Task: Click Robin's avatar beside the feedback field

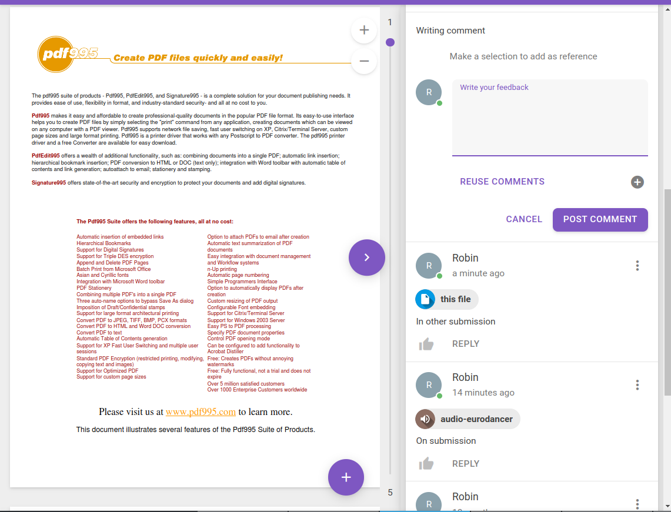Action: coord(428,92)
